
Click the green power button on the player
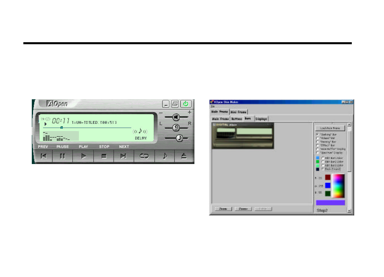(x=186, y=104)
